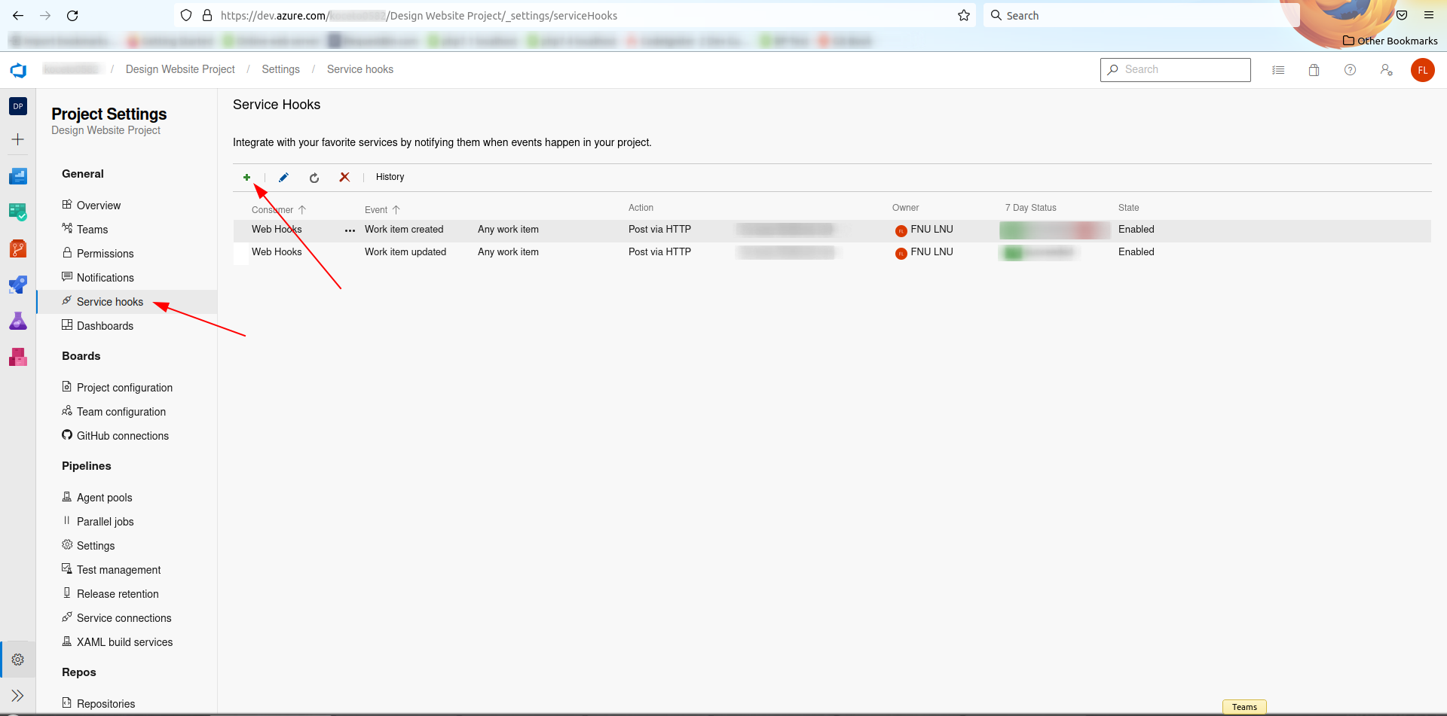Click Design Website Project breadcrumb link
The height and width of the screenshot is (716, 1447).
point(180,69)
